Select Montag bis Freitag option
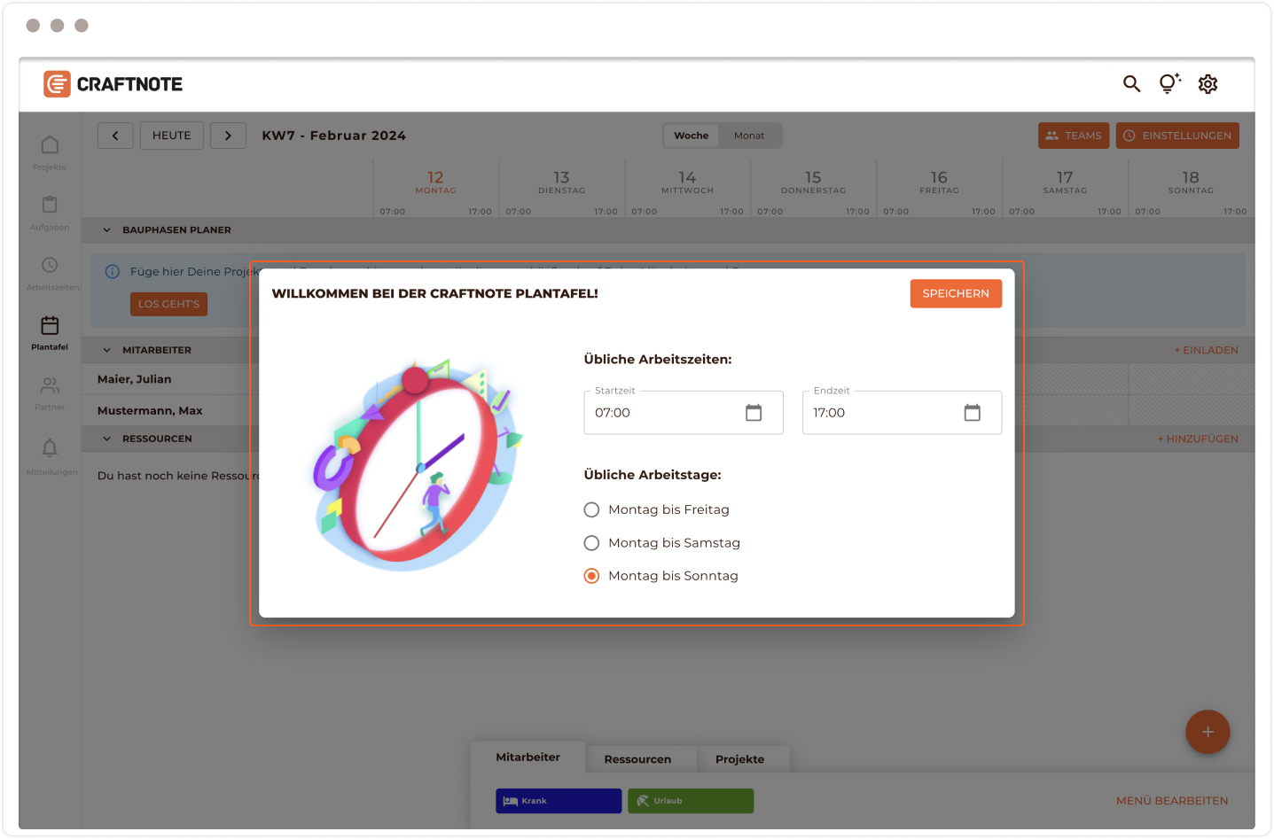Screen dimensions: 1274x839 pos(657,509)
